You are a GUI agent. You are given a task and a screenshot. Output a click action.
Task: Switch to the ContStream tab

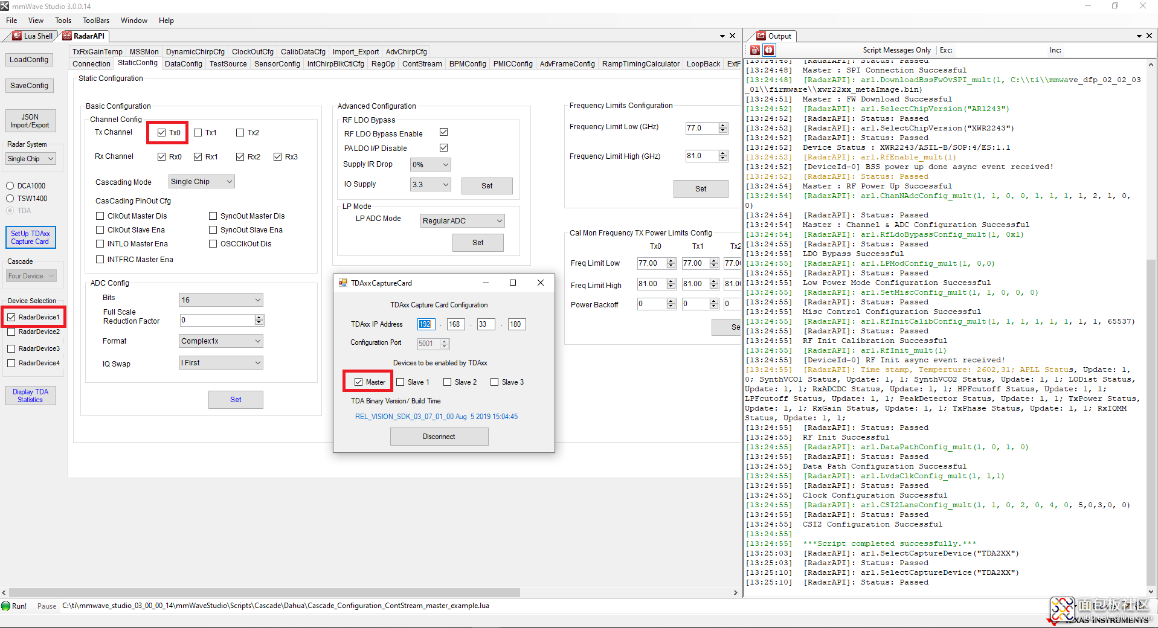click(x=422, y=64)
